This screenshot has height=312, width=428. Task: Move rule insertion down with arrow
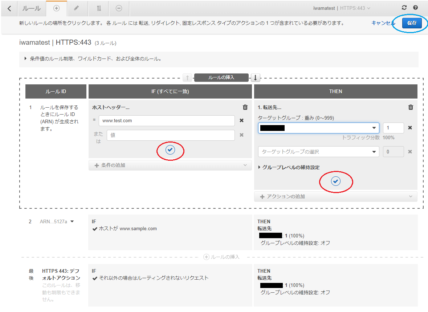click(255, 77)
